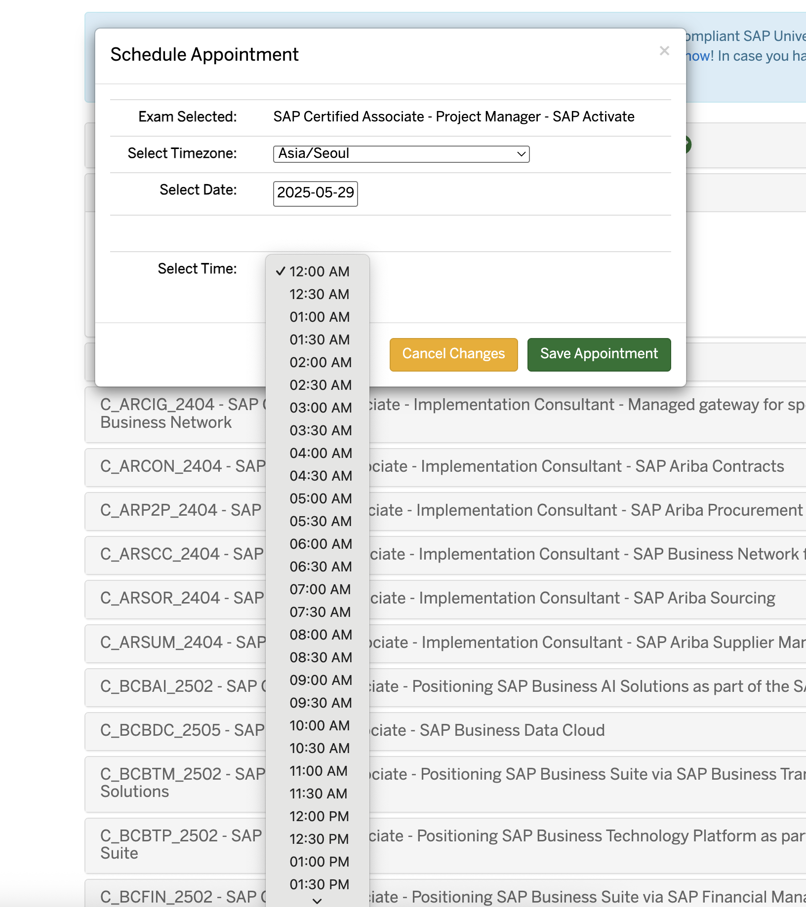The height and width of the screenshot is (907, 806).
Task: Set appointment time to 10:30 AM
Action: [318, 748]
